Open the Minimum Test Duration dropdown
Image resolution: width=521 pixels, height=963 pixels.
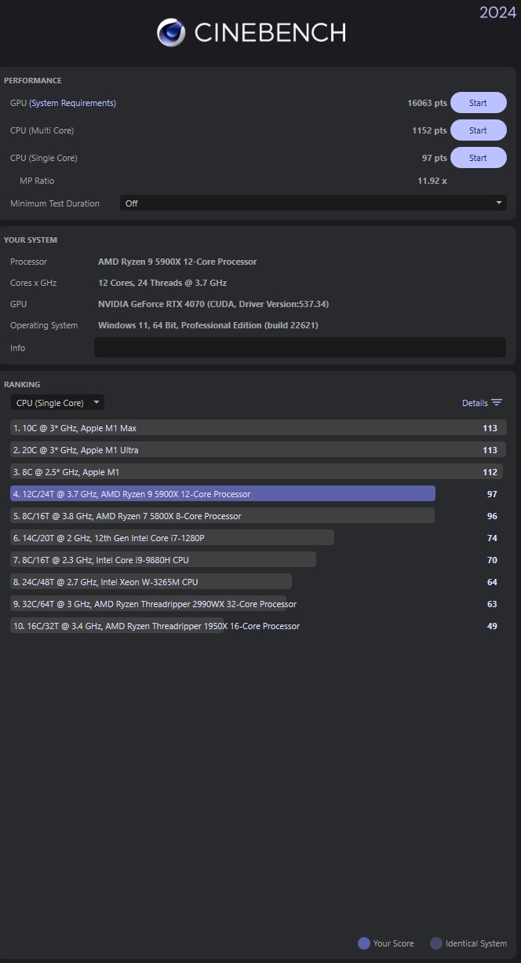tap(312, 203)
